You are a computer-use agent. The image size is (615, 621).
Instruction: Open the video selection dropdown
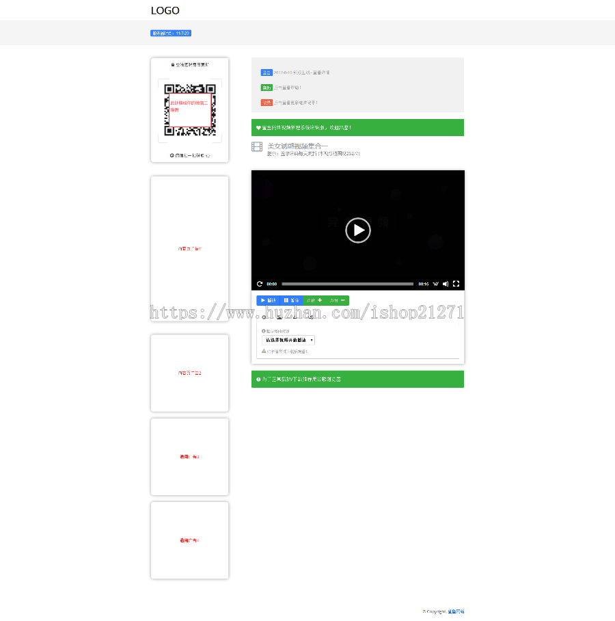(x=288, y=340)
